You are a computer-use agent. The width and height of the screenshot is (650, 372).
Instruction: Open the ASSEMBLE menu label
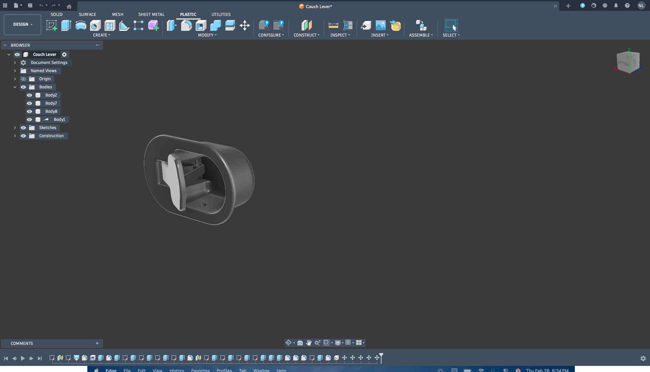pos(420,35)
